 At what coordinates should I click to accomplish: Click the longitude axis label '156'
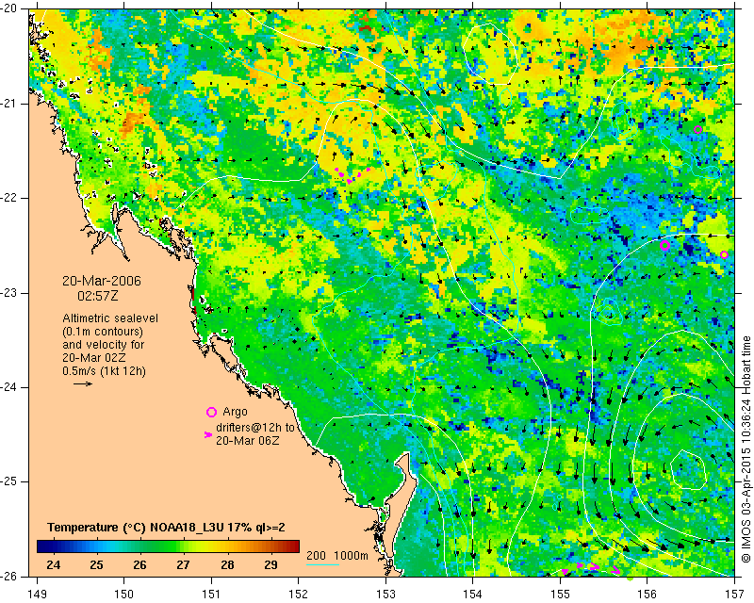(x=647, y=594)
